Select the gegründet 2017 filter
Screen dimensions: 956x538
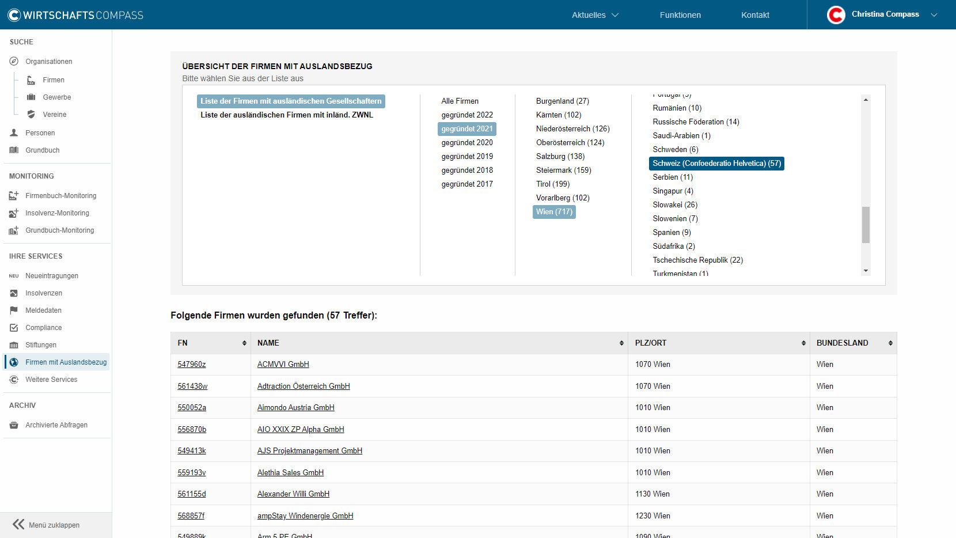[467, 184]
